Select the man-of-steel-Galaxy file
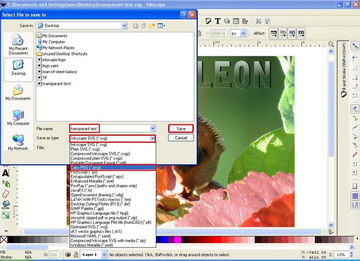Screen dimensions: 360x261 (x=57, y=71)
